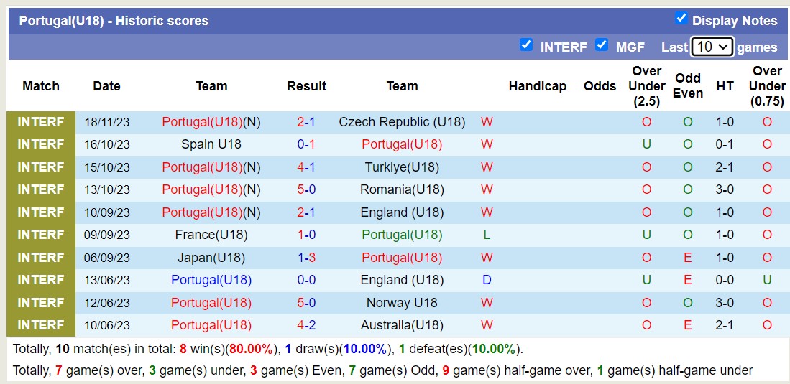This screenshot has height=384, width=790.
Task: Open the 5-0 result versus Romania(U18)
Action: pyautogui.click(x=306, y=190)
